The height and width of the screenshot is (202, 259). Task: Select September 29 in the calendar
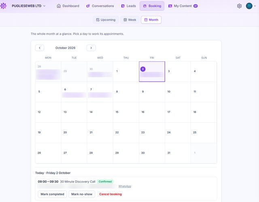pos(74,72)
